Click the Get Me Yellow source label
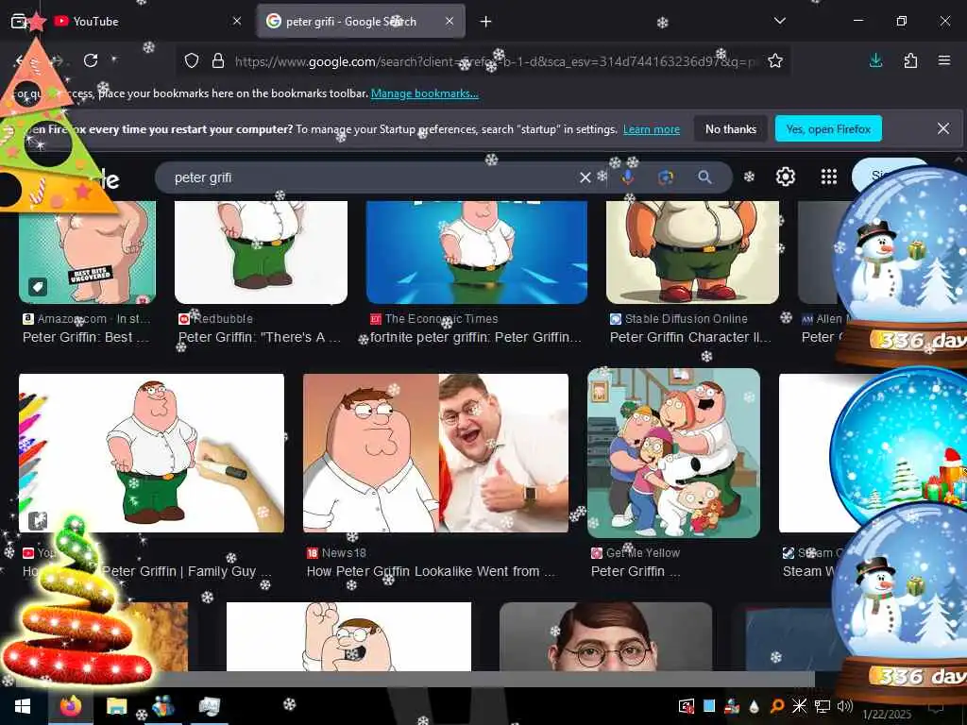967x725 pixels. click(x=642, y=553)
